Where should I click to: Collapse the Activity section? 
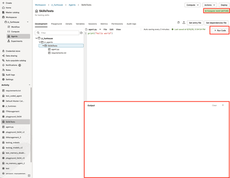[x=29, y=85]
